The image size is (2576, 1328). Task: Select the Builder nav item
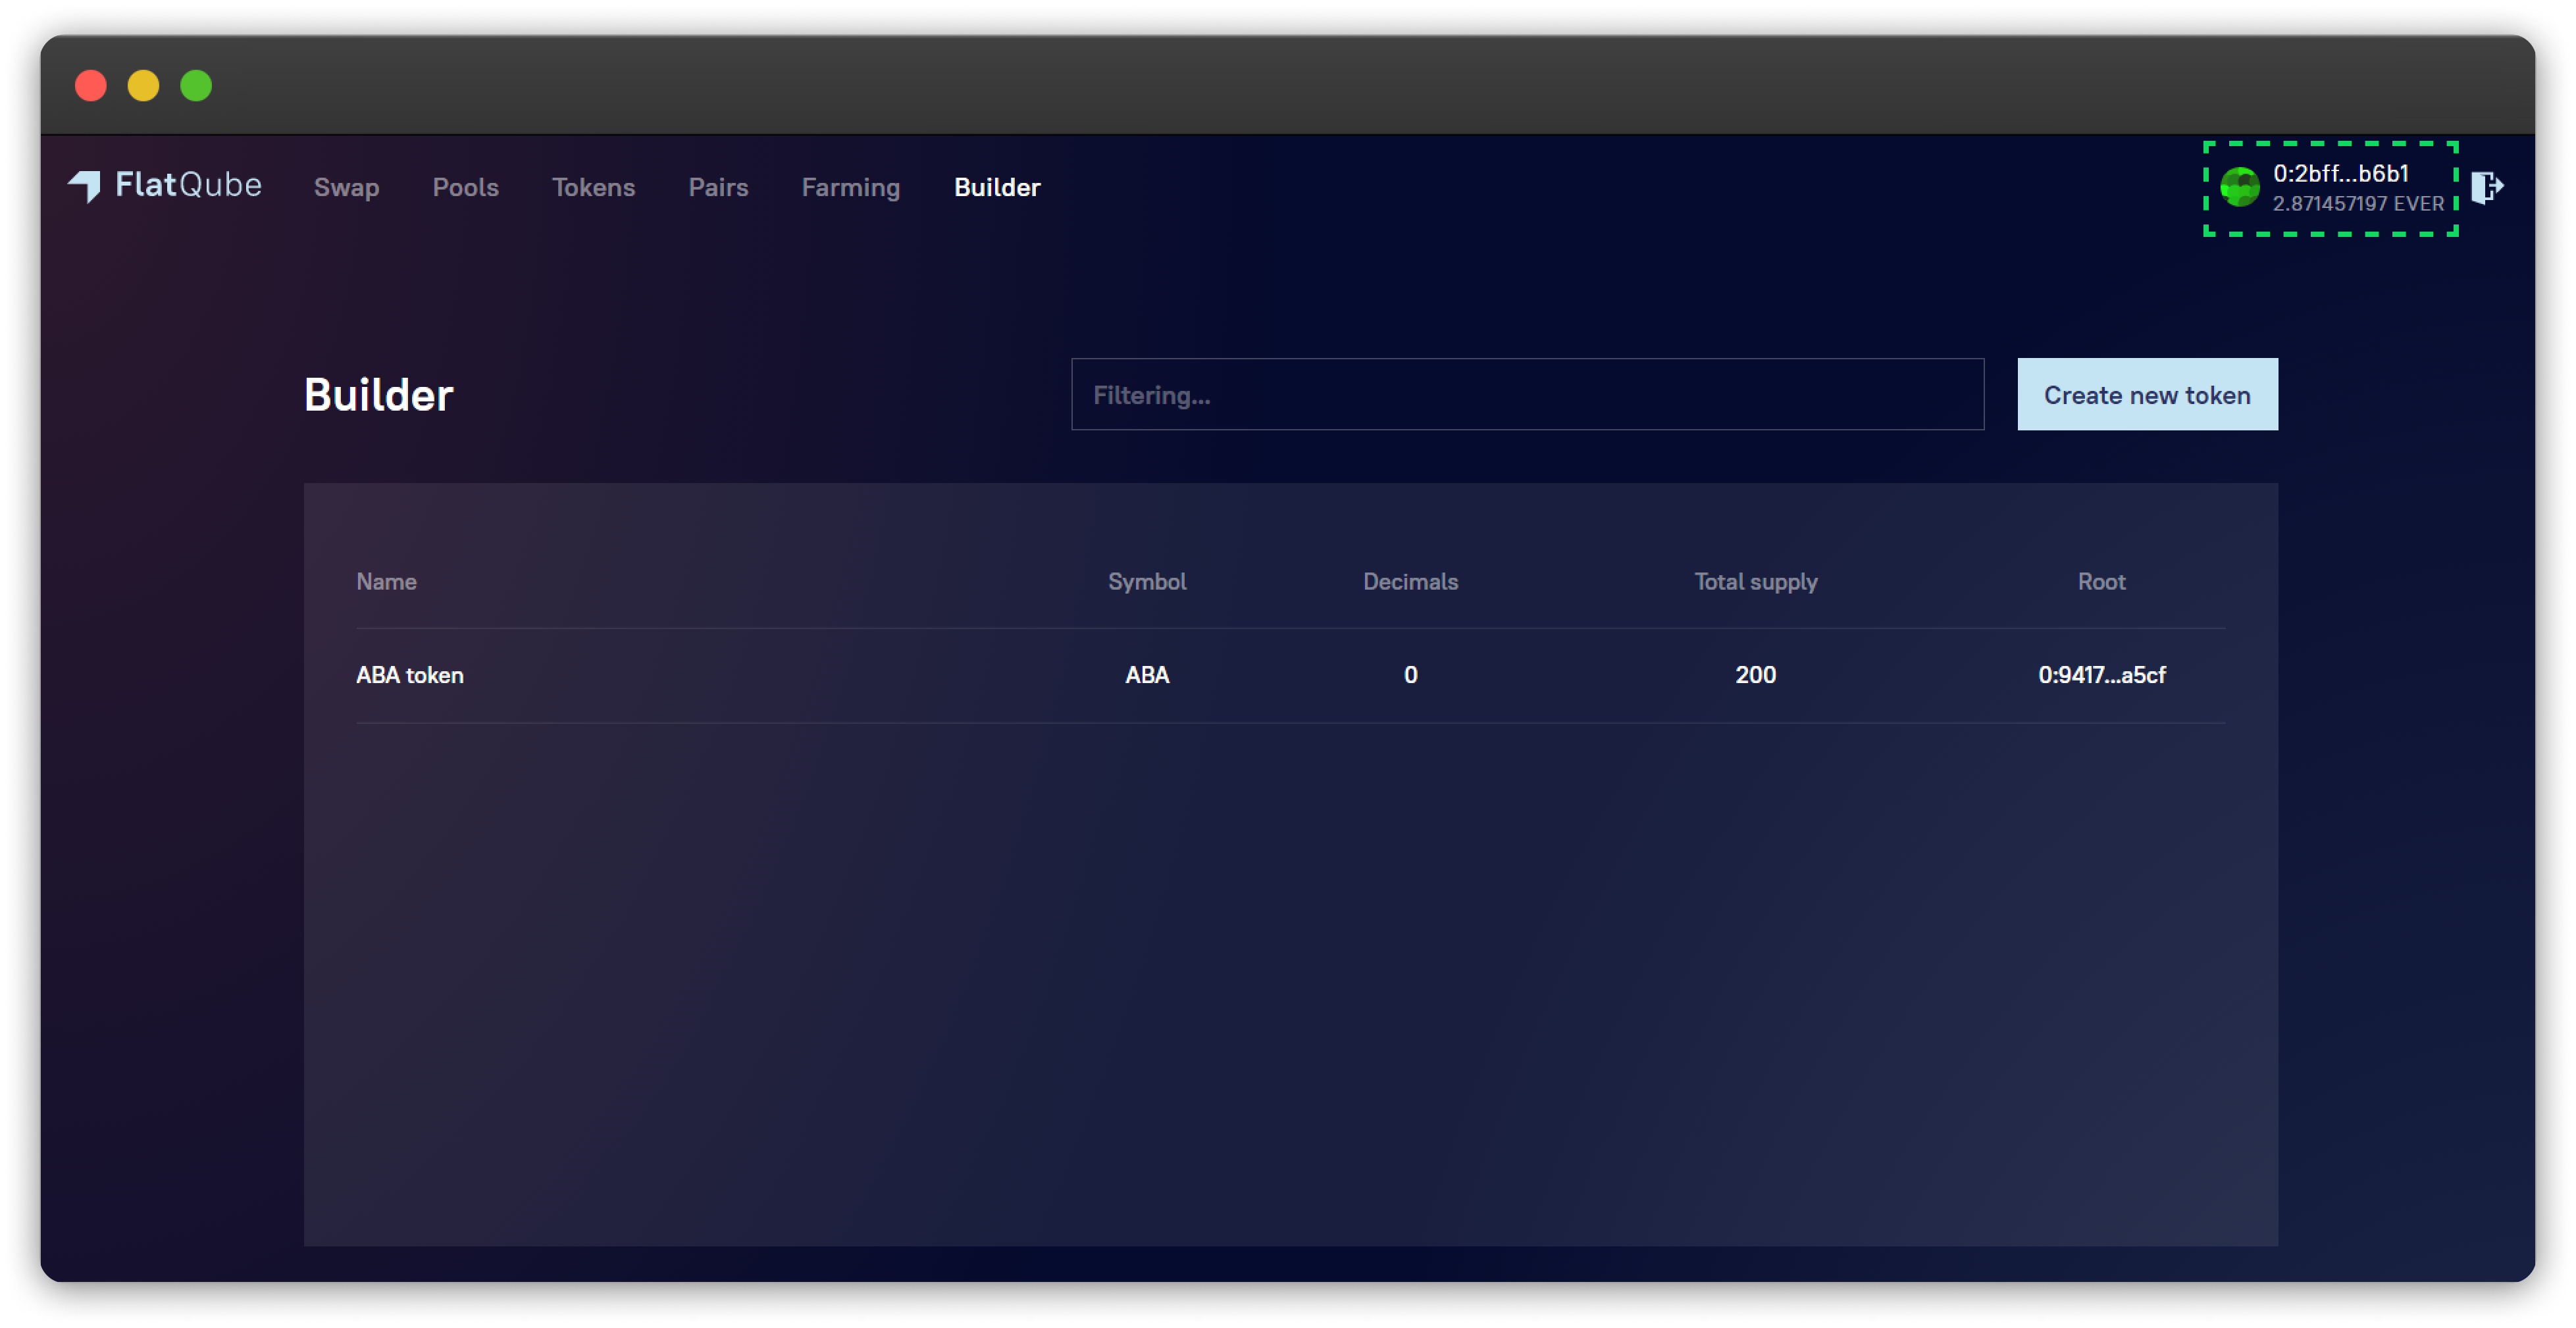[997, 187]
